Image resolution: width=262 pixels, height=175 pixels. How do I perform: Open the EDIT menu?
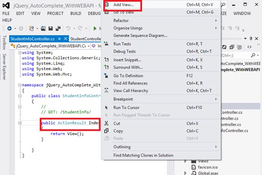click(x=20, y=13)
